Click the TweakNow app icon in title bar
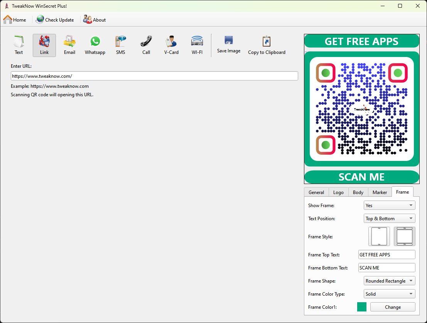The height and width of the screenshot is (323, 427). pyautogui.click(x=7, y=6)
